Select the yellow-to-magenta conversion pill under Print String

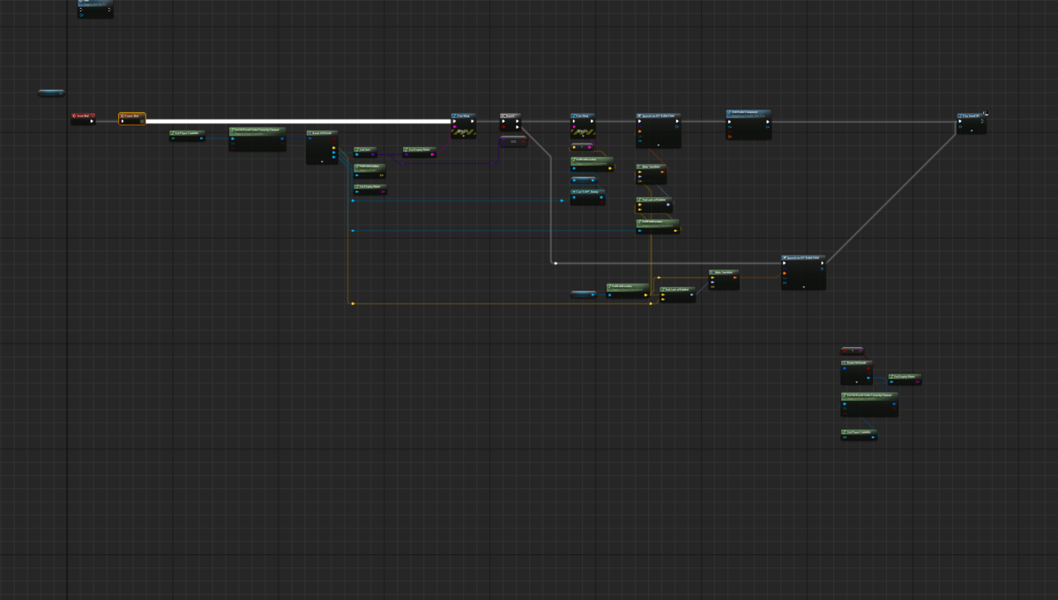point(582,147)
